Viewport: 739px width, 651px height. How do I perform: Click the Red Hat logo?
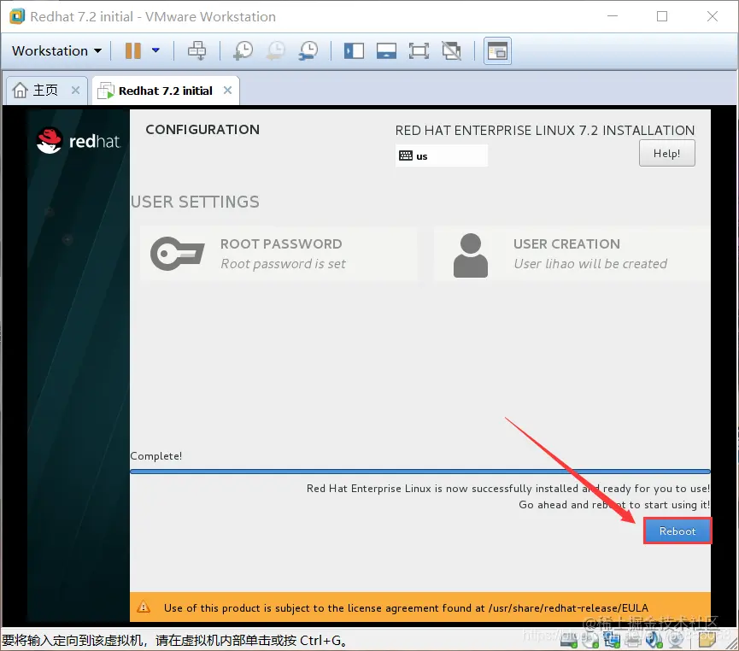[x=79, y=141]
